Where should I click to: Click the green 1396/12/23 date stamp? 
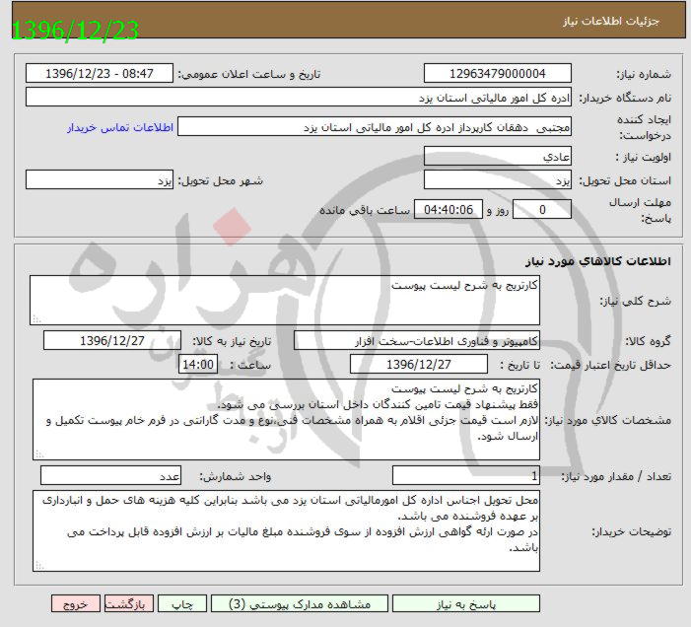coord(75,30)
